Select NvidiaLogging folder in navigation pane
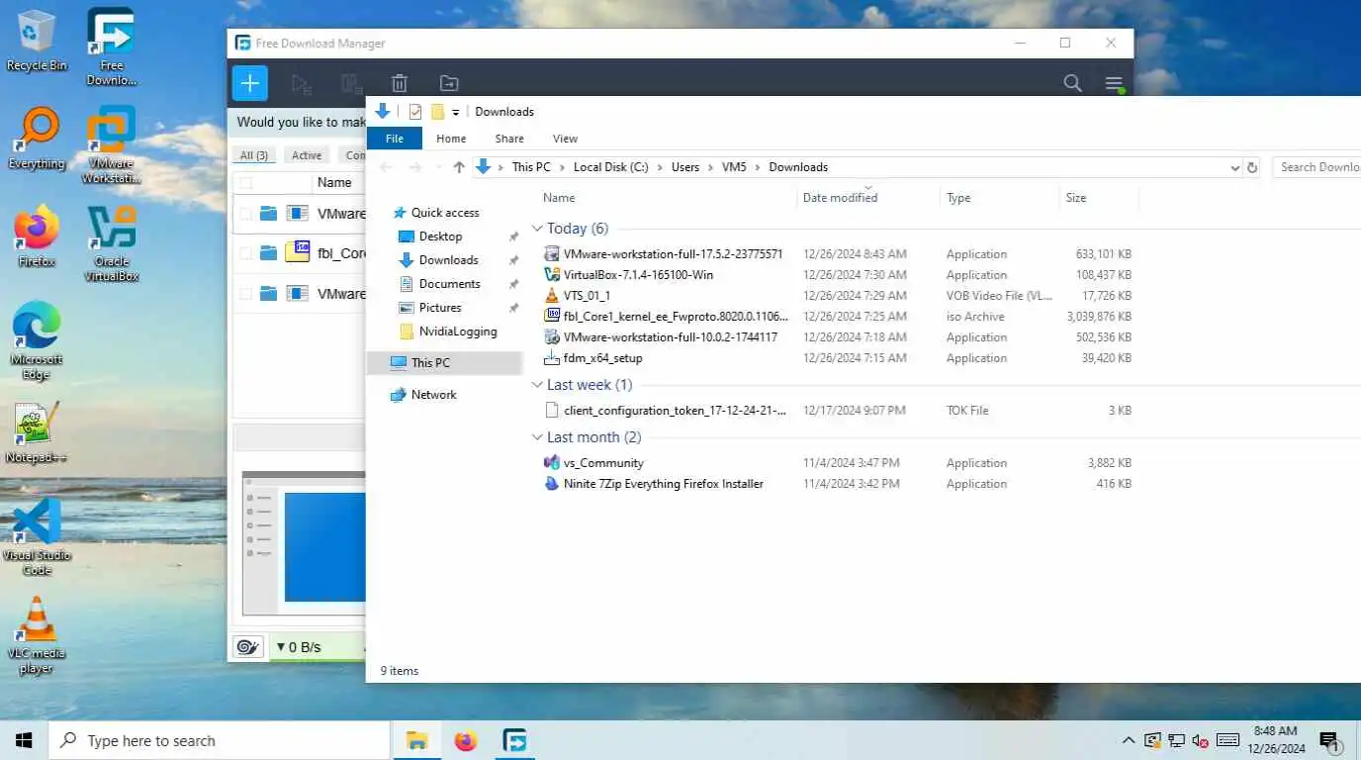1361x760 pixels. [457, 332]
